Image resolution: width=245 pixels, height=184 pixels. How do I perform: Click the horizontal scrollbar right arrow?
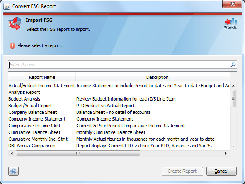tap(226, 153)
